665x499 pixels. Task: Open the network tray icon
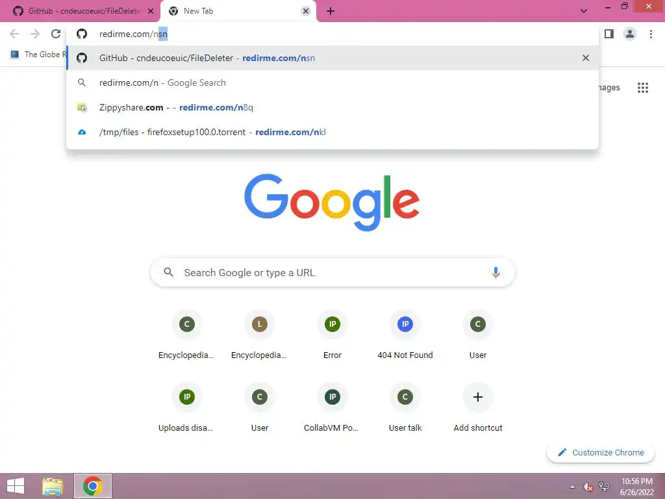(603, 486)
